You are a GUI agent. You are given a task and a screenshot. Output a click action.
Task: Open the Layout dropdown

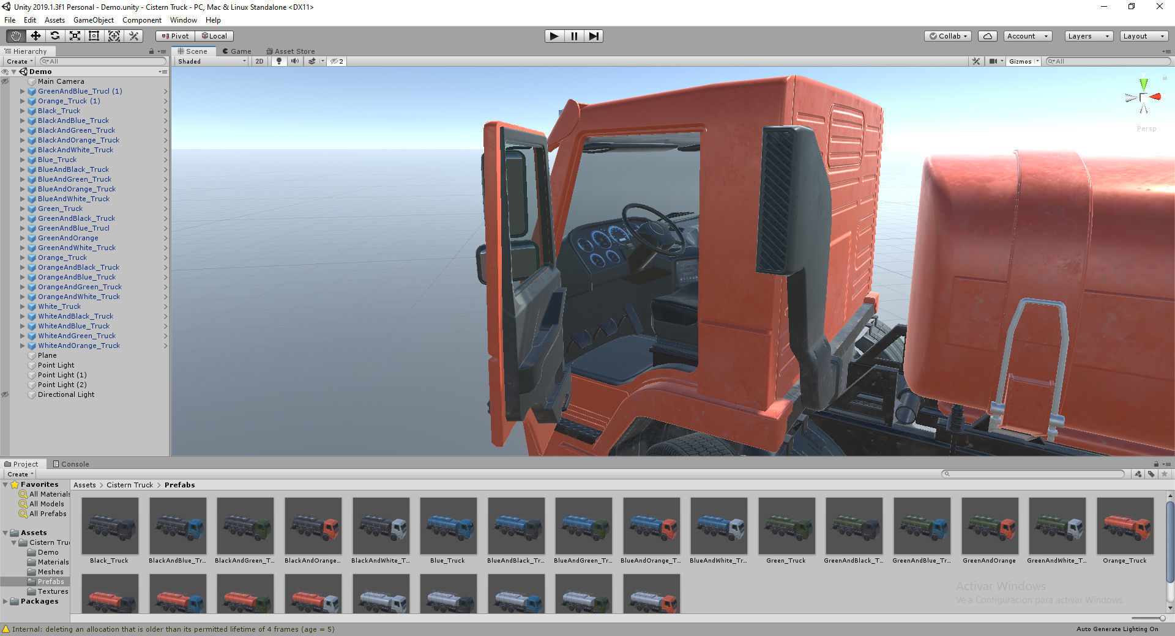[x=1143, y=36]
